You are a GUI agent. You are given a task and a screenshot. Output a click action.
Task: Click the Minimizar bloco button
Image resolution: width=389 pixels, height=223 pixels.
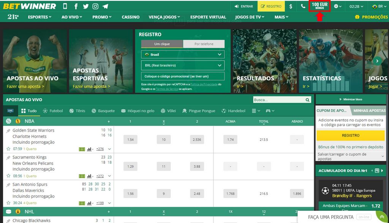[x=351, y=99]
